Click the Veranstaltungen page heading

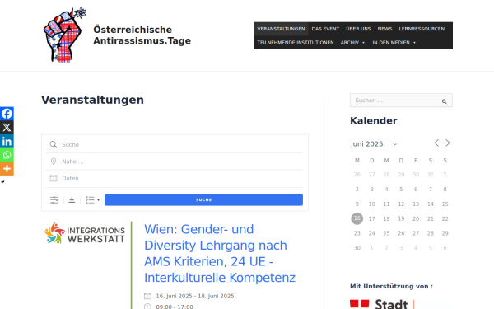coord(92,100)
